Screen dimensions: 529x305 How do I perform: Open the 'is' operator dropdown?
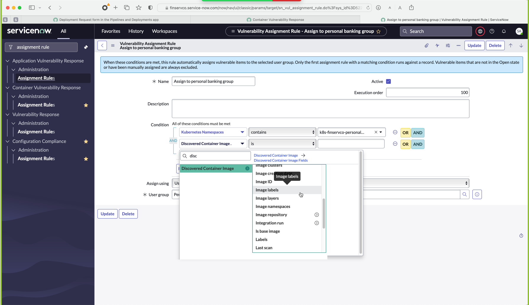(x=282, y=144)
